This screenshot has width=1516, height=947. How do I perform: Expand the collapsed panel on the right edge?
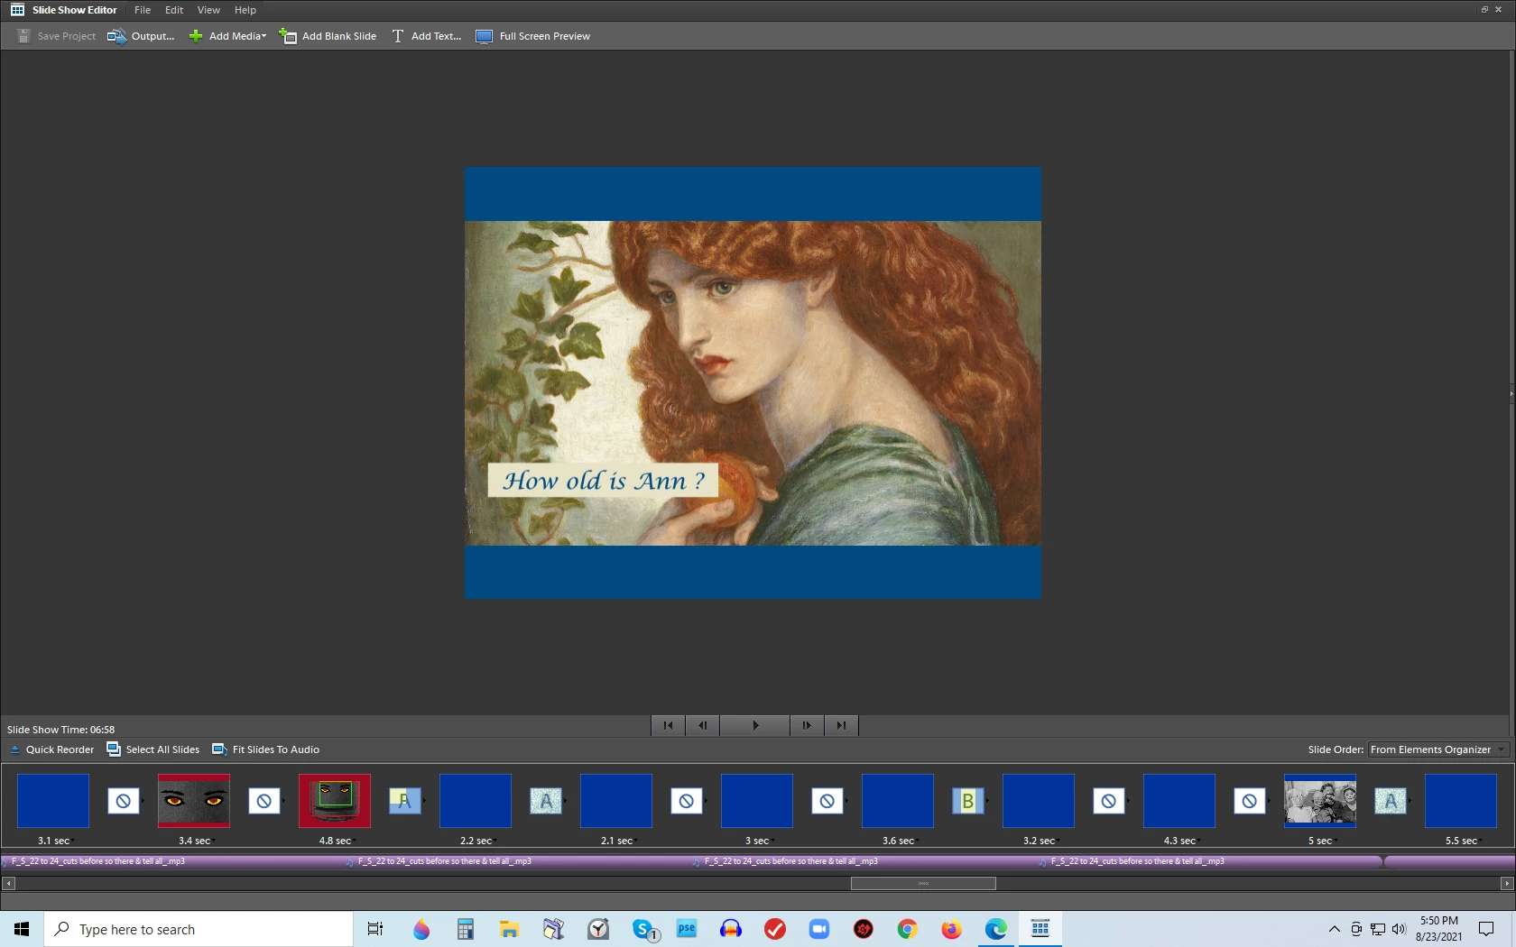[x=1511, y=393]
